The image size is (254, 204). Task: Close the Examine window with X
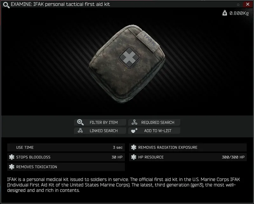(x=248, y=4)
